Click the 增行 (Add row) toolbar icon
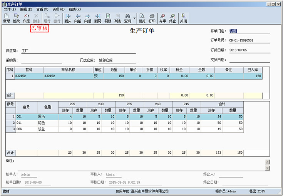 47,18
